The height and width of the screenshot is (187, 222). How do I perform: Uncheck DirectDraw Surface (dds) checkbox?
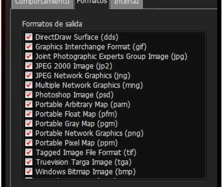[29, 37]
